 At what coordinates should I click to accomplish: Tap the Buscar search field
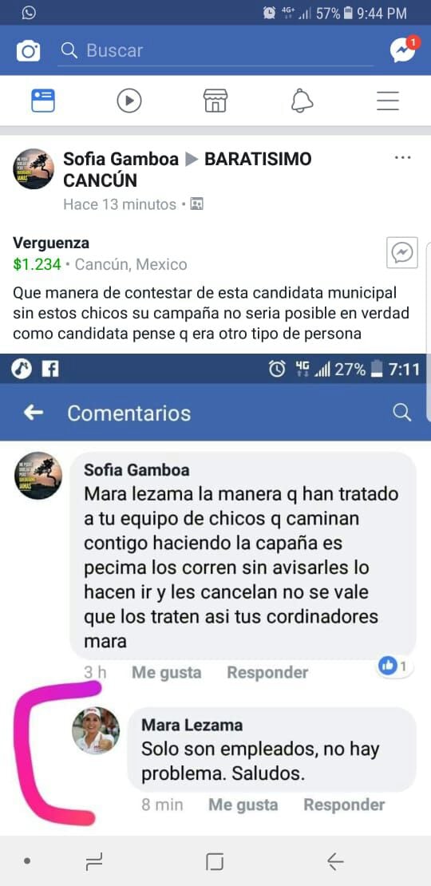click(215, 51)
